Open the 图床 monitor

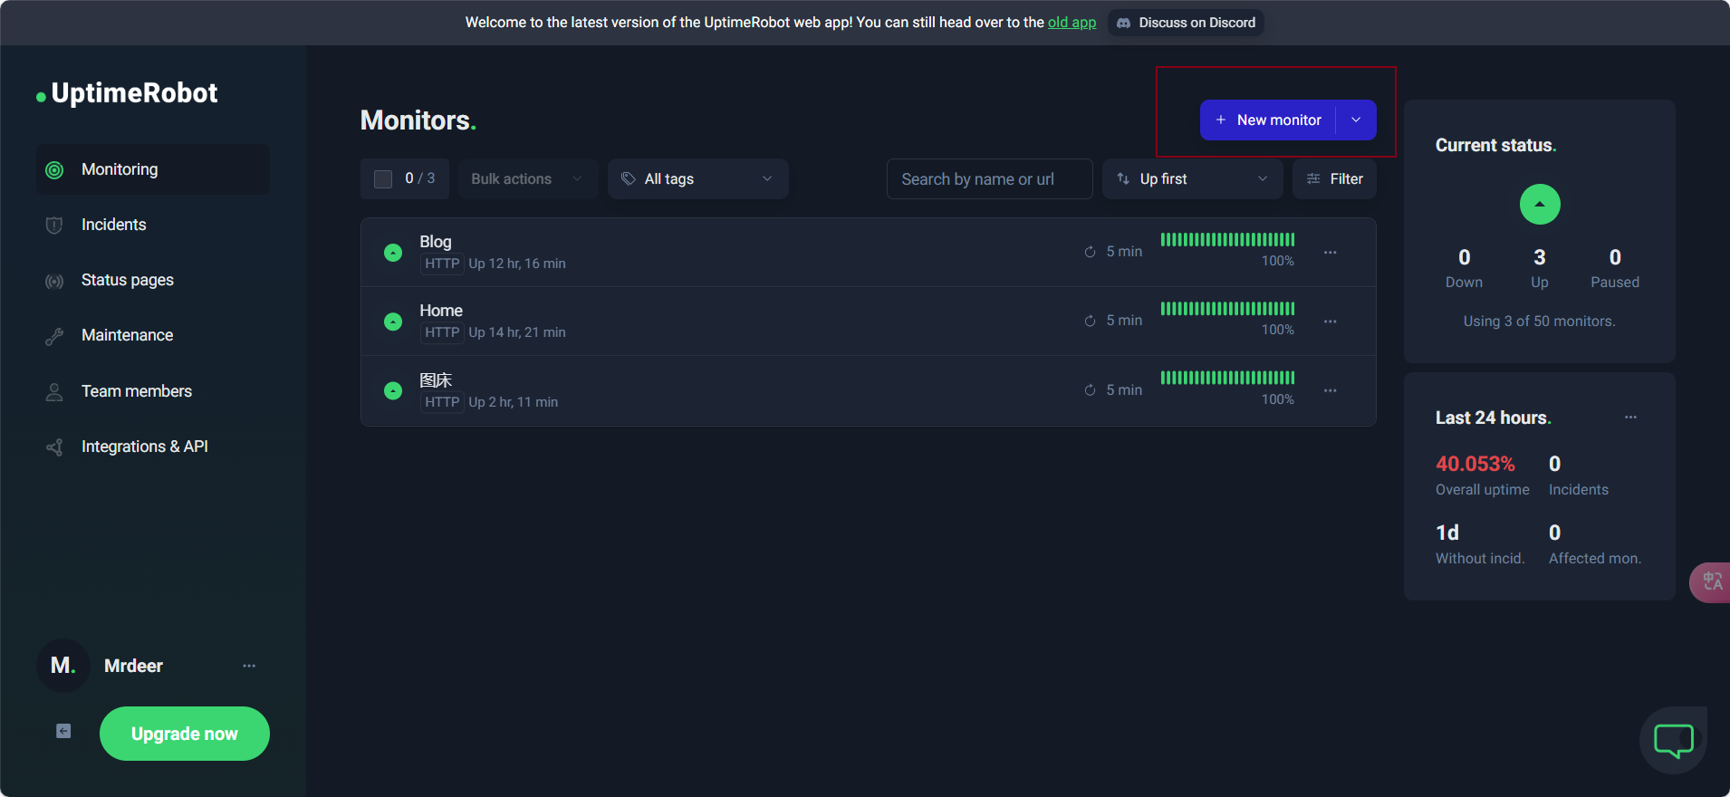pyautogui.click(x=868, y=390)
